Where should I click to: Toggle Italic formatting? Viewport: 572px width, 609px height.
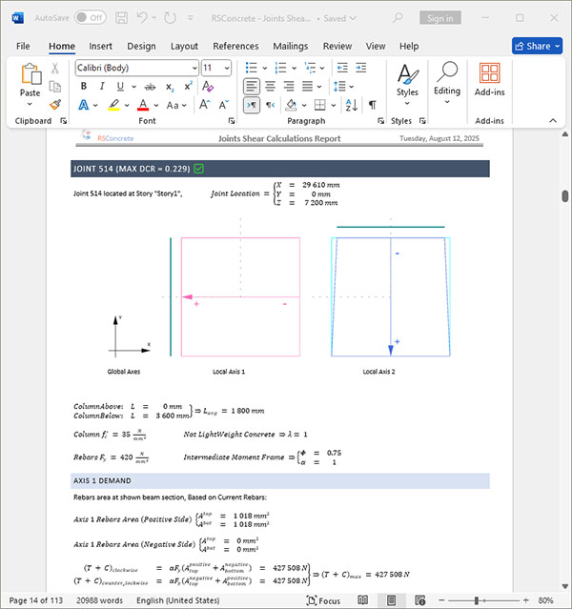coord(102,86)
